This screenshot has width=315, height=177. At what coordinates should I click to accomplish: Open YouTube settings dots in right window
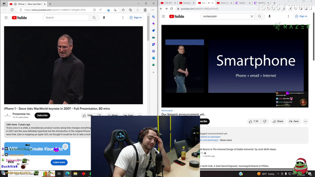click(x=288, y=16)
